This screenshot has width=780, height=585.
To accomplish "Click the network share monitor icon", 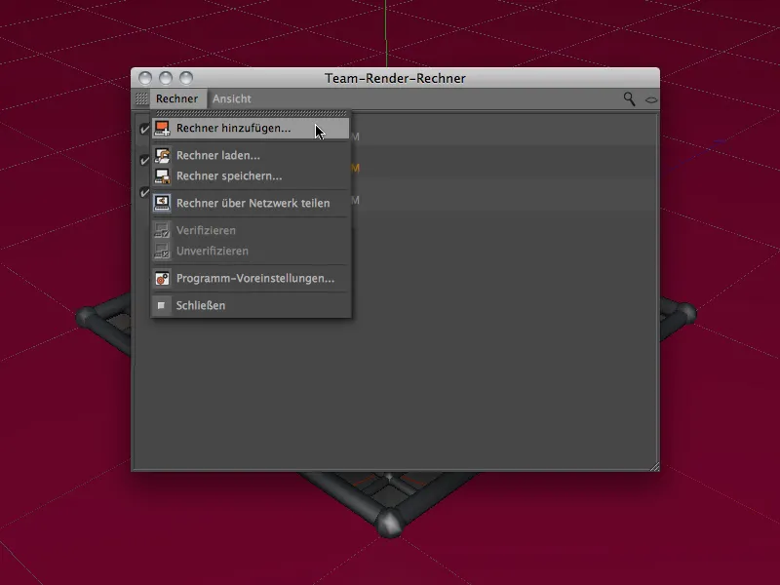I will (x=162, y=203).
